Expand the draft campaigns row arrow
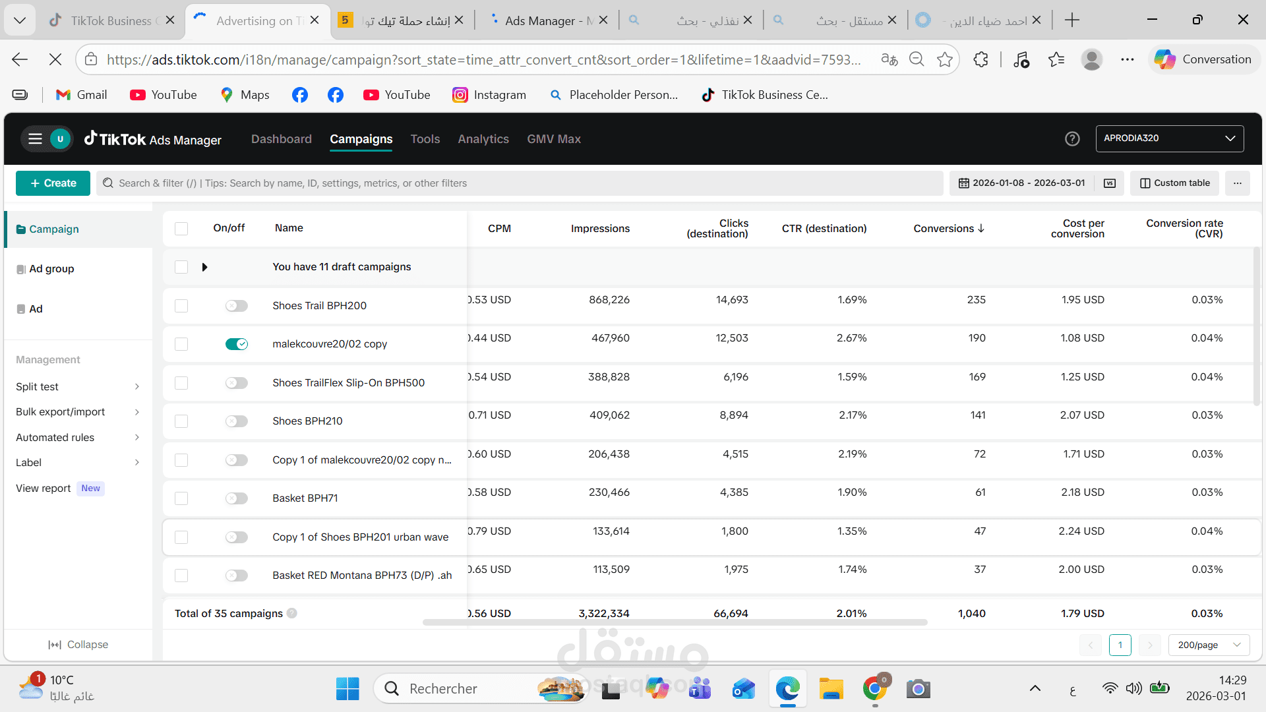The image size is (1266, 712). coord(204,267)
